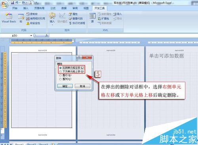Switch to the 开始 ribbon tab
Screen dimensions: 198x145
tap(15, 8)
